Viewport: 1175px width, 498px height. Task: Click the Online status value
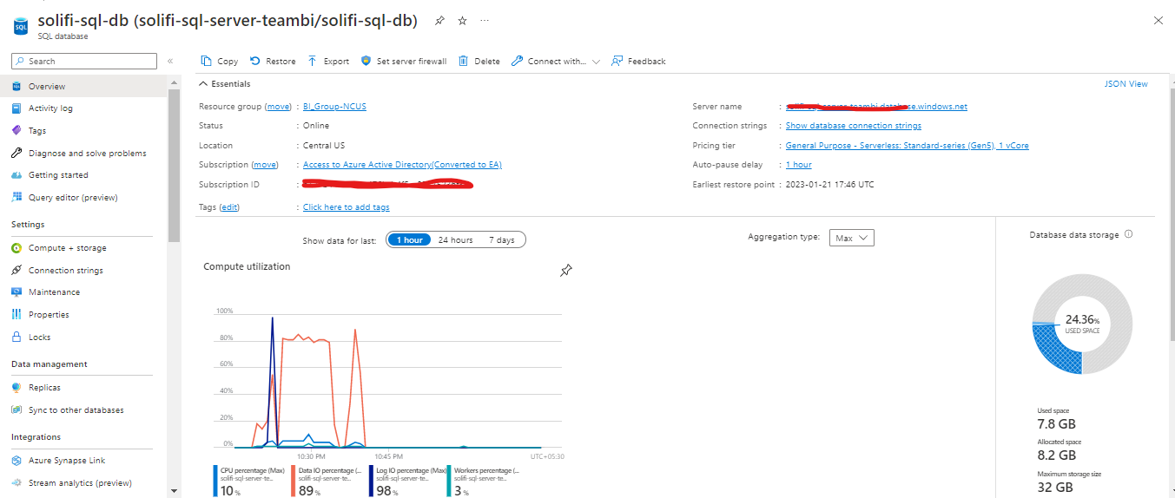click(x=316, y=126)
